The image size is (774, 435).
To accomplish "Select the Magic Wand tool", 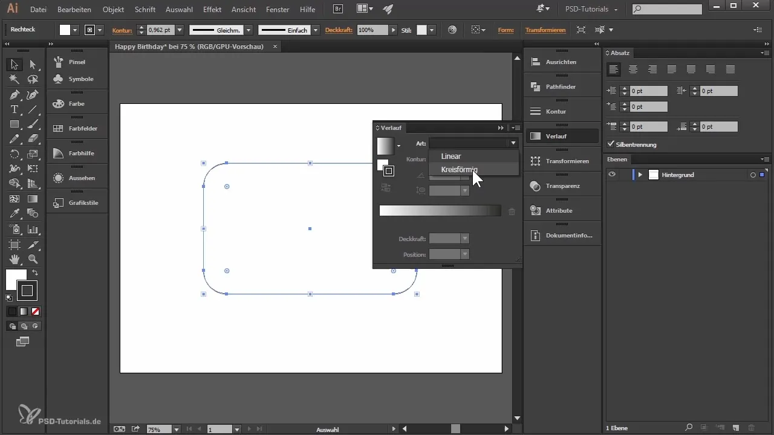I will pyautogui.click(x=15, y=79).
